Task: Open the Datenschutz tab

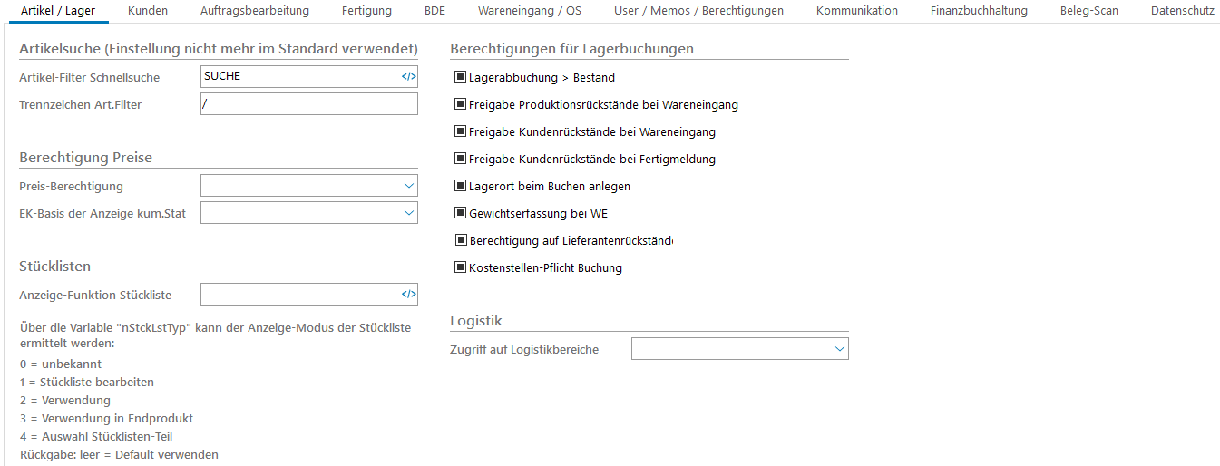Action: tap(1182, 11)
